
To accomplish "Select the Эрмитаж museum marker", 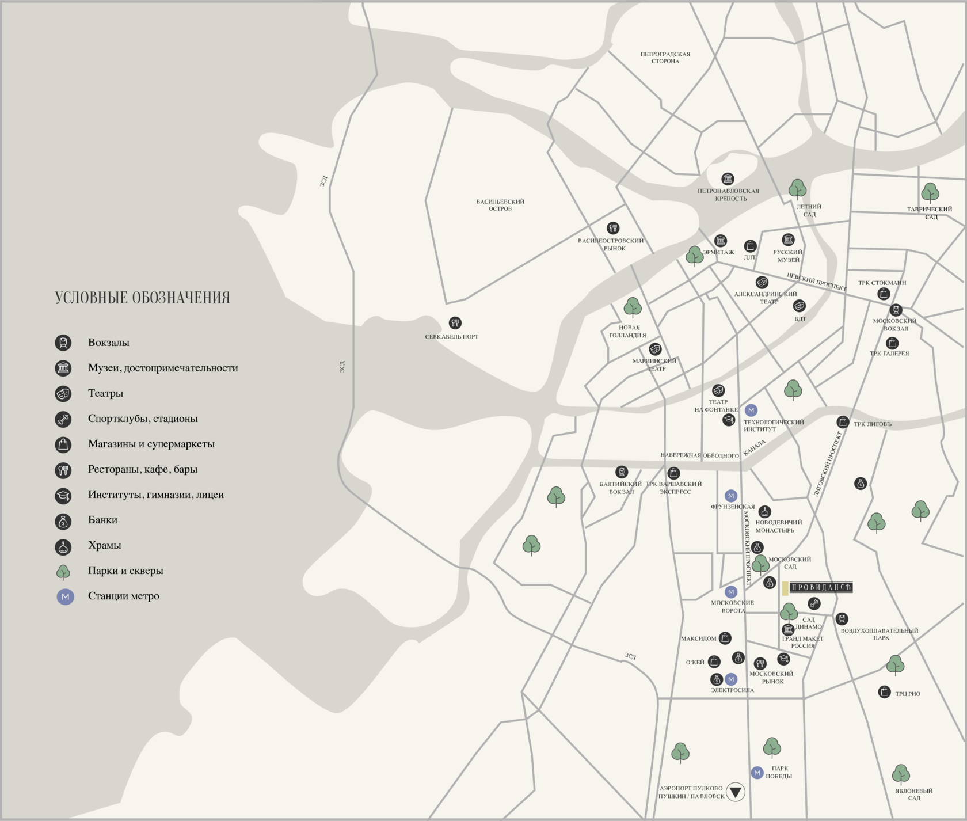I will coord(721,240).
